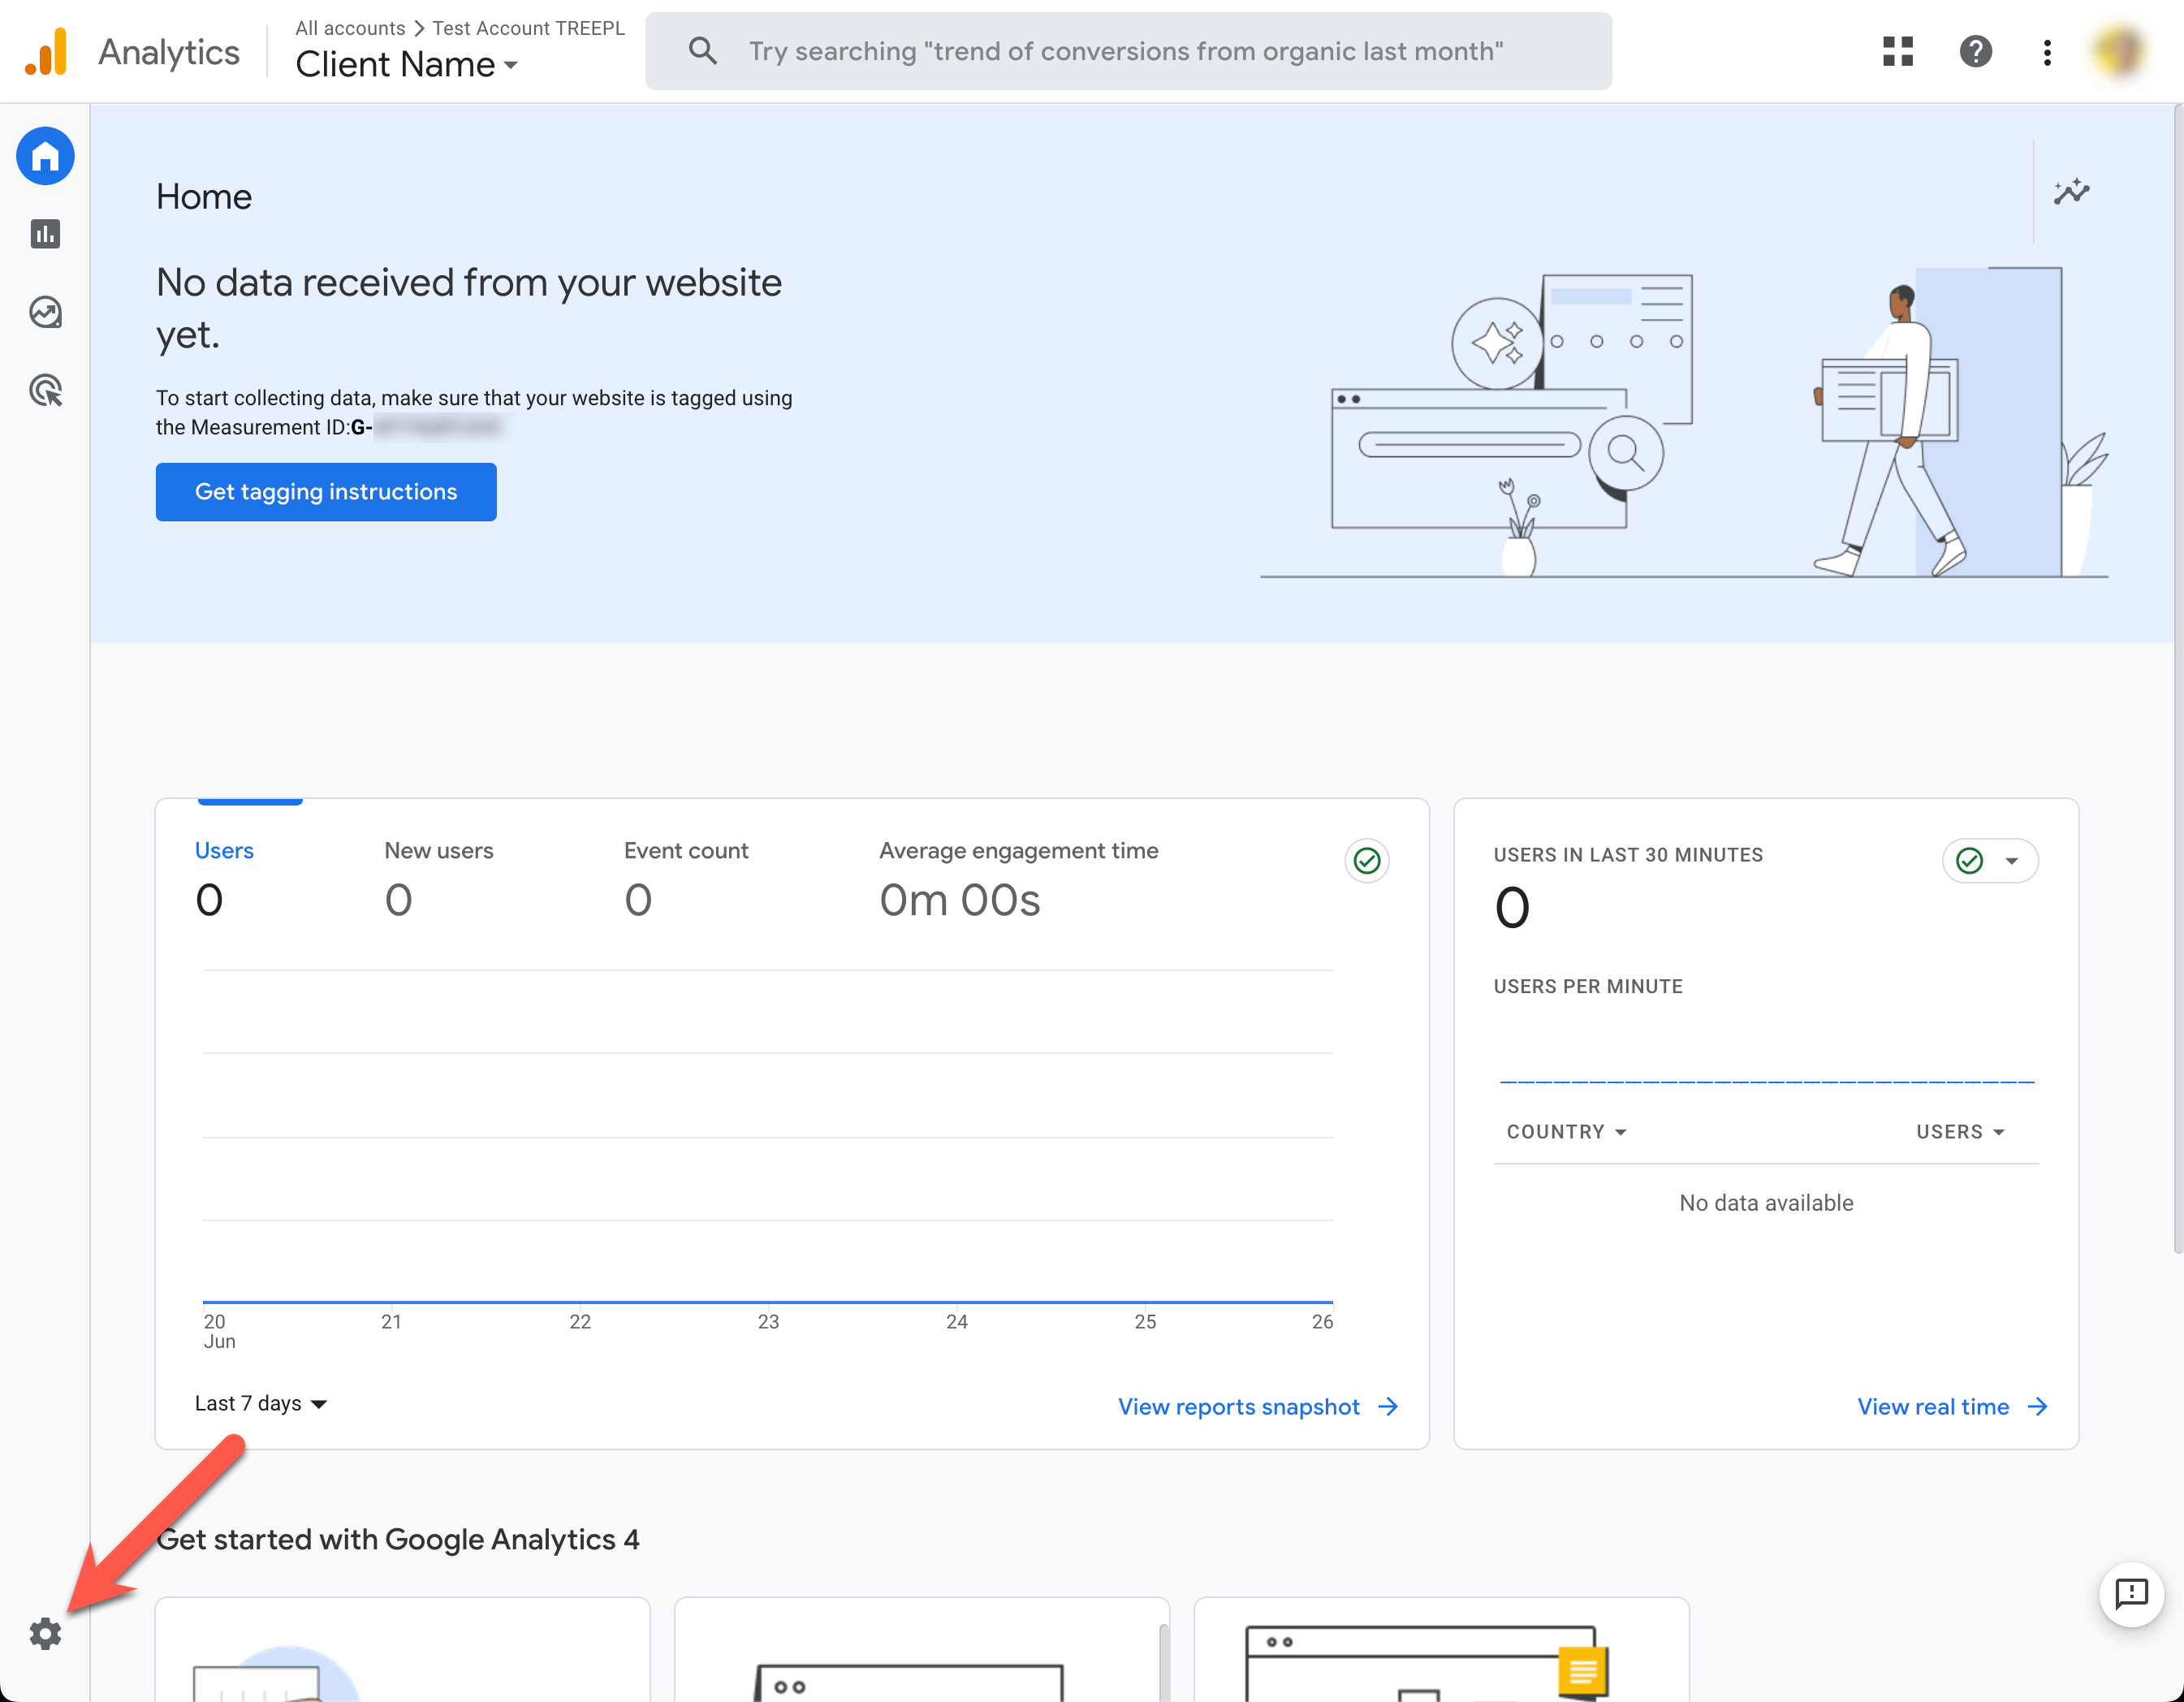Open the realtime card status dropdown
Viewport: 2184px width, 1702px height.
coord(1990,861)
